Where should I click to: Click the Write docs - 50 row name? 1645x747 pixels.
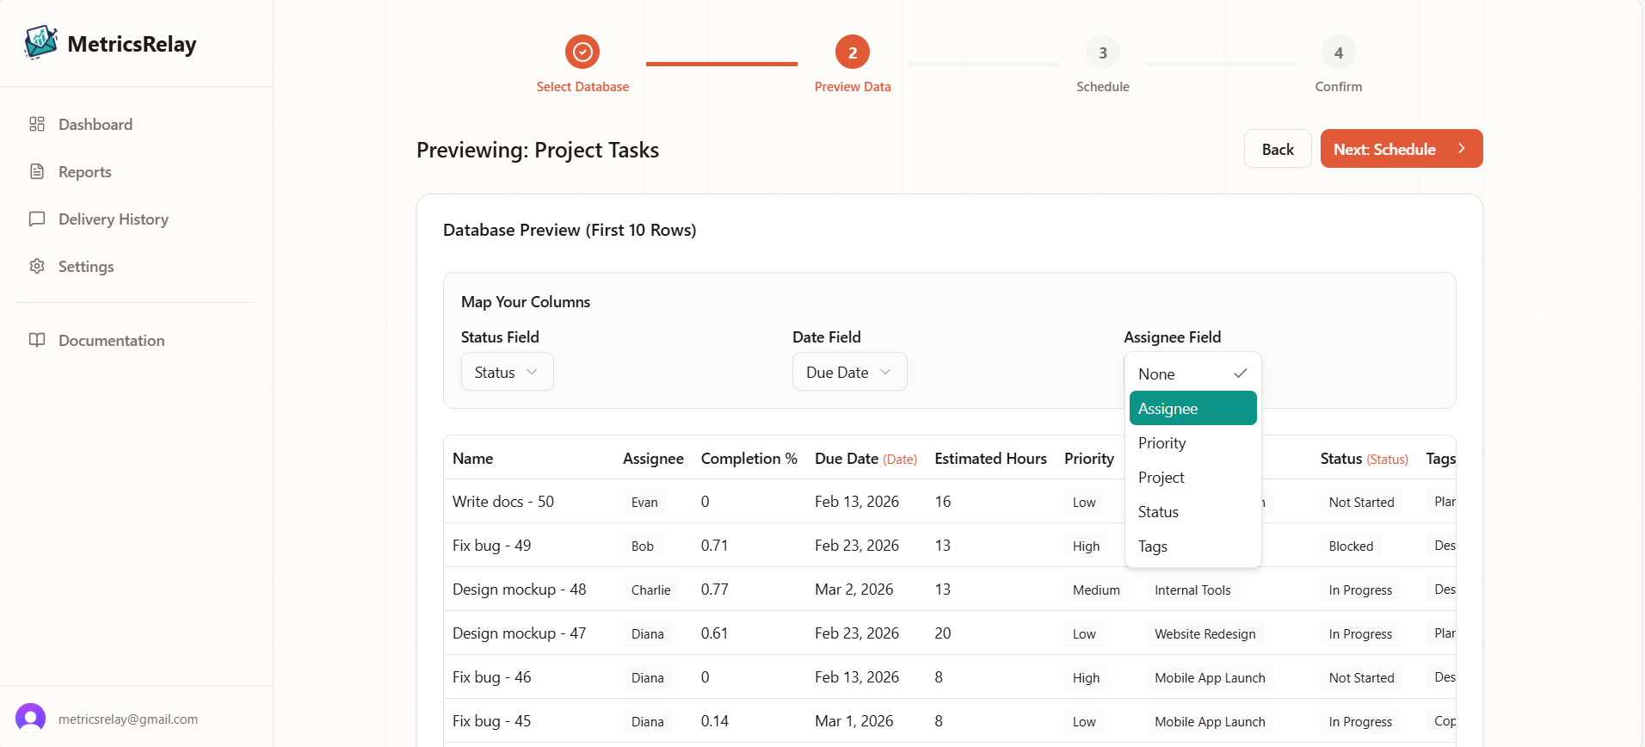coord(503,502)
